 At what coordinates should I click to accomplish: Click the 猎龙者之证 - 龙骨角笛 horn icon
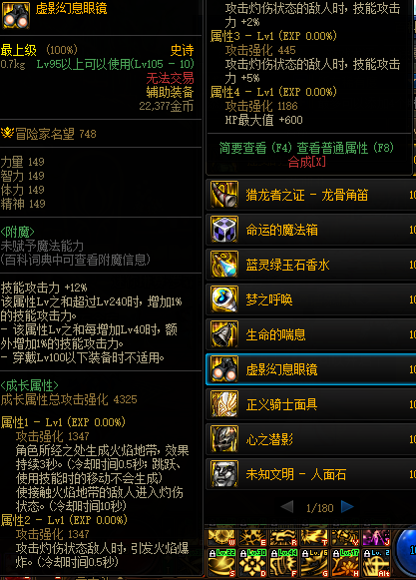pos(224,195)
